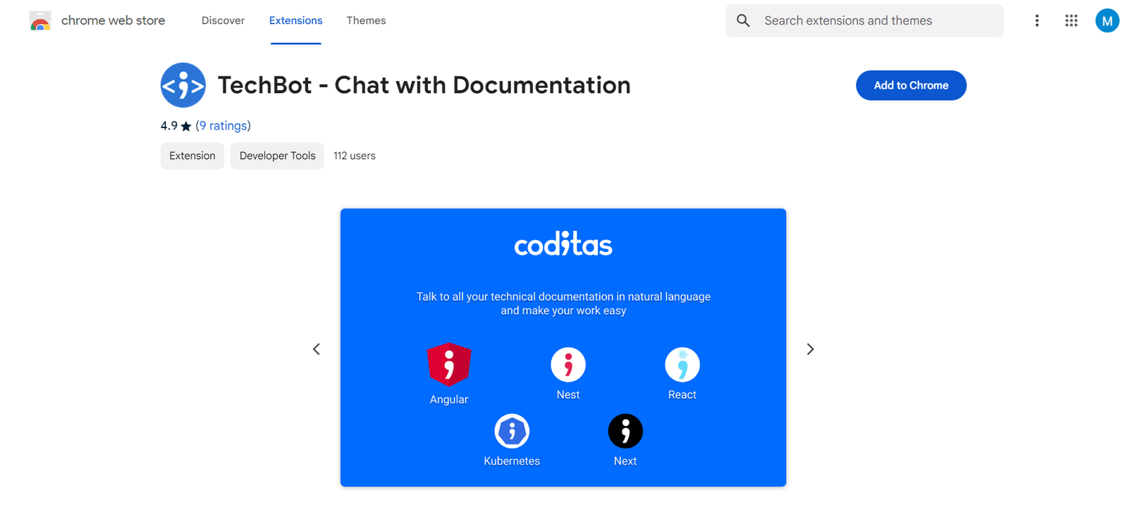Image resolution: width=1128 pixels, height=509 pixels.
Task: Switch to the Discover tab
Action: (x=223, y=21)
